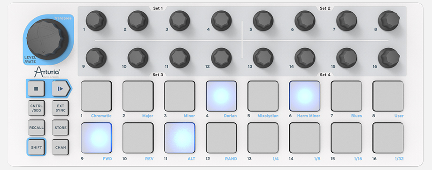Select pad 5 Mixolydian scale
432x170 pixels.
click(x=263, y=96)
